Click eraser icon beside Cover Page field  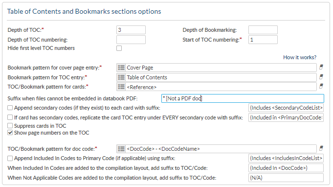click(x=321, y=67)
